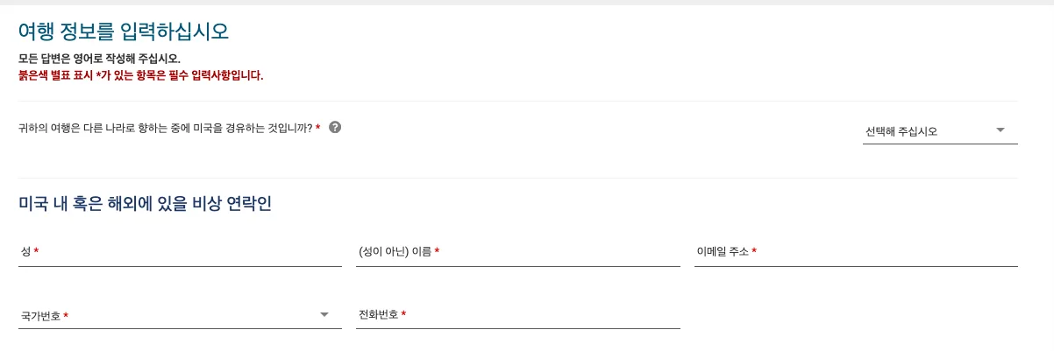This screenshot has height=351, width=1054.
Task: Click the red asterisk beside 이메일 주소
Action: (x=754, y=251)
